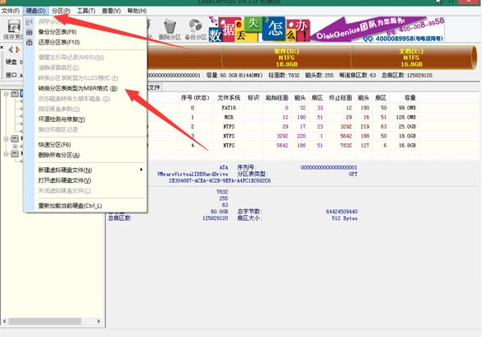Click the backup icon beside 备份分区表(F9)
This screenshot has height=337, width=484.
click(x=30, y=32)
